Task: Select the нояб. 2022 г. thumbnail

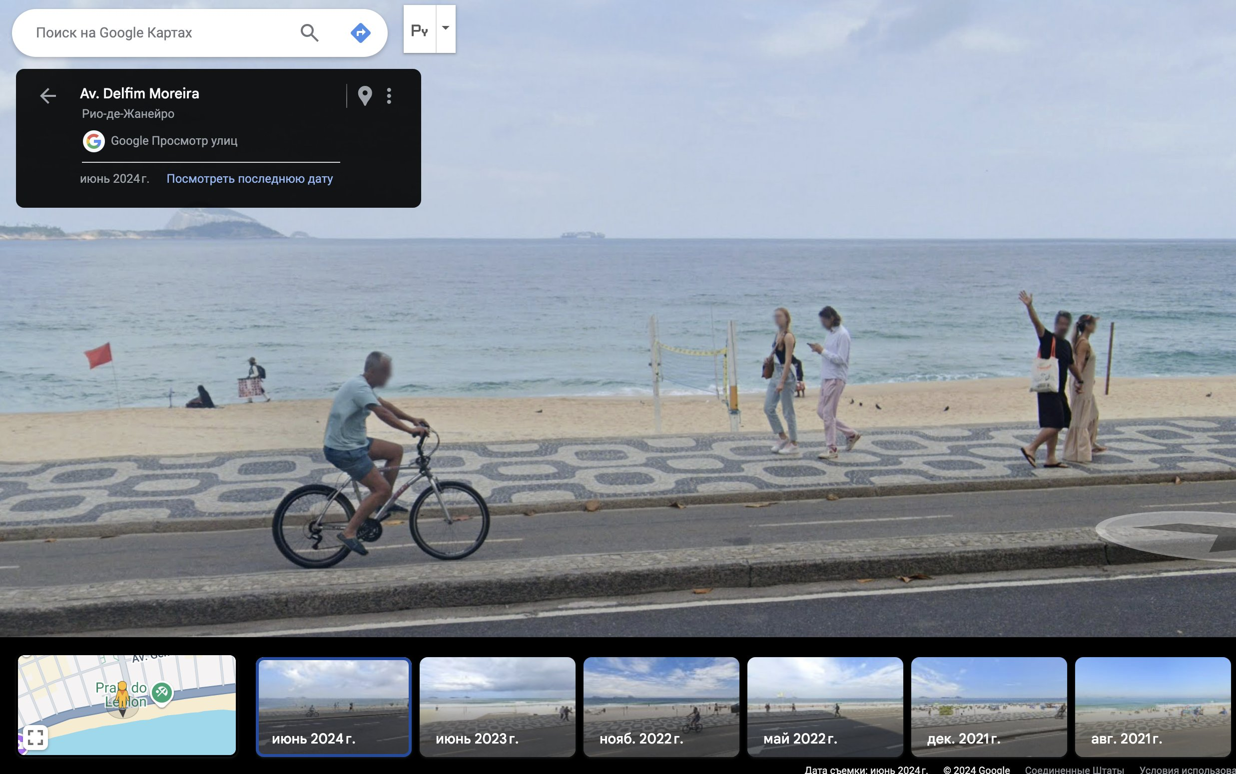Action: tap(661, 707)
